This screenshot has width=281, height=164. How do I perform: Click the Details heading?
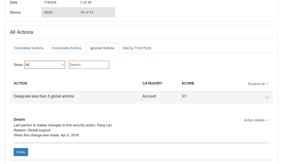pos(19,119)
